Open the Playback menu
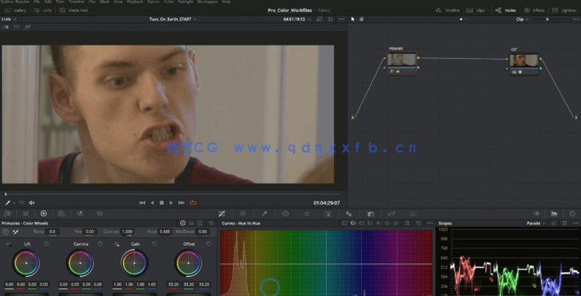Image resolution: width=581 pixels, height=296 pixels. (x=135, y=2)
